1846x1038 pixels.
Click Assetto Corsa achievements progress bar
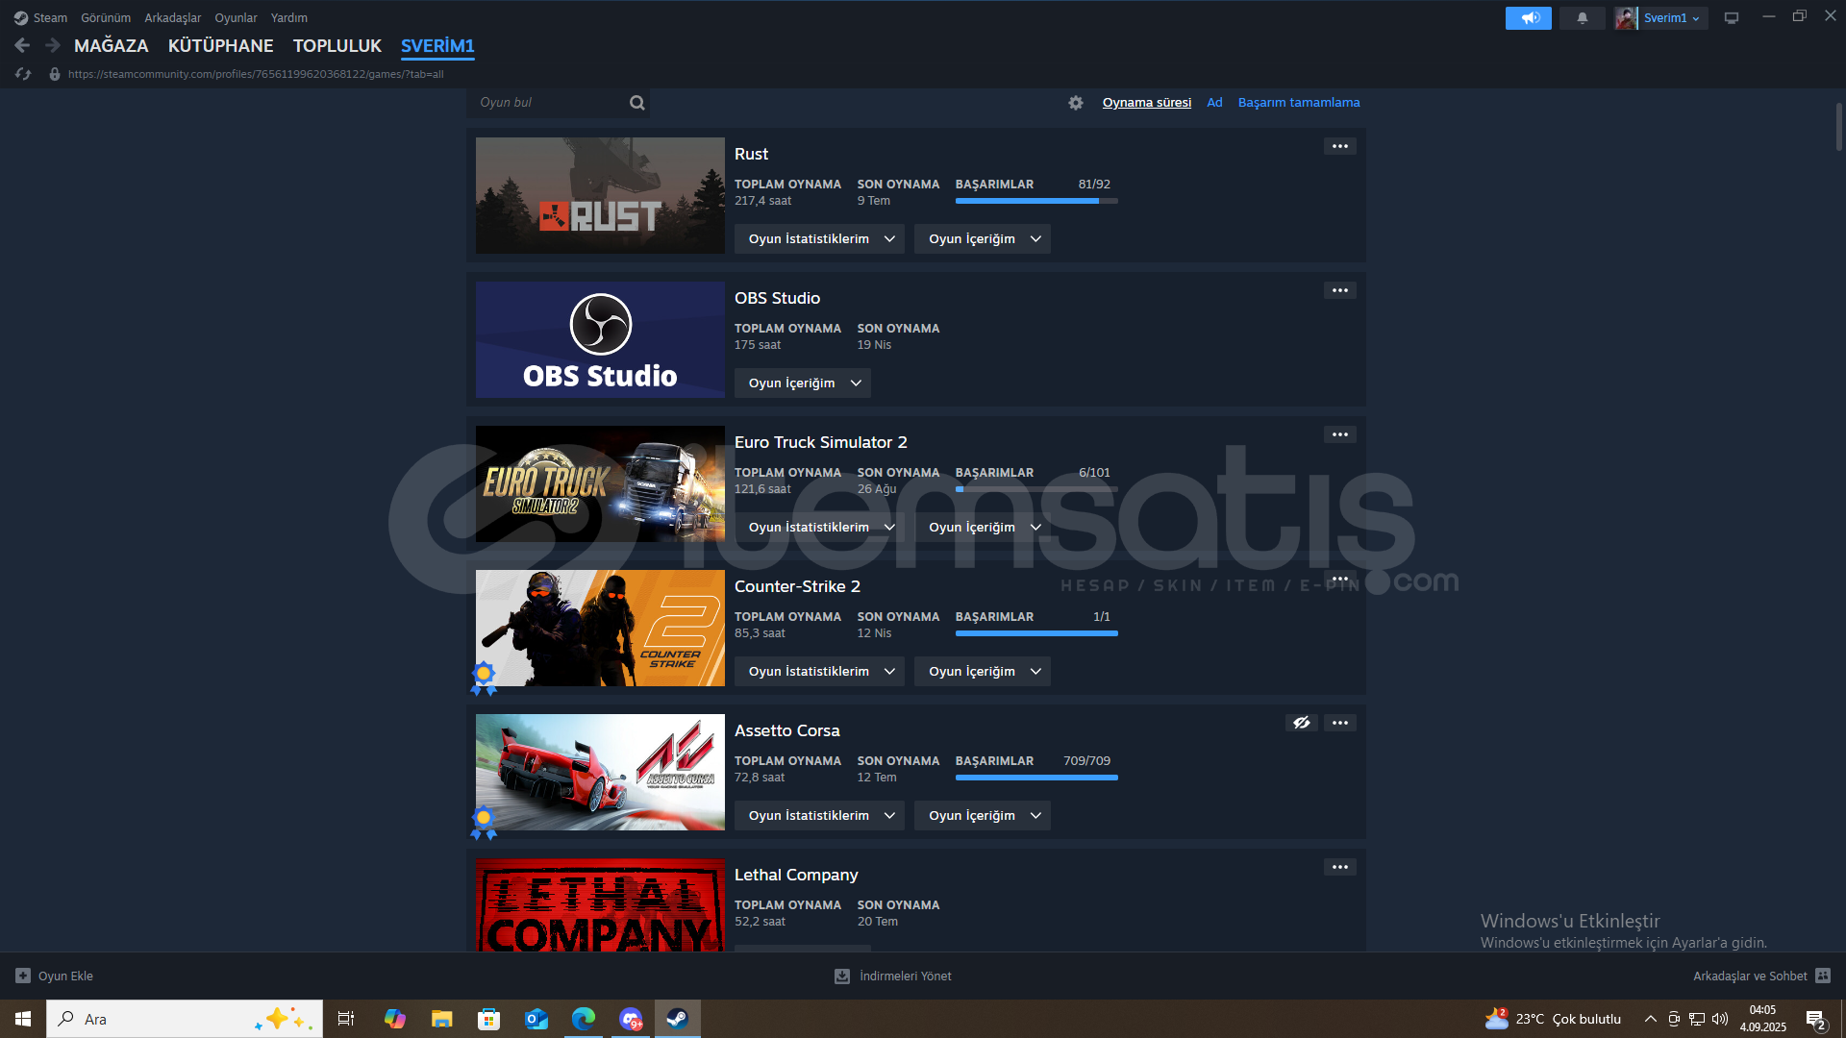[1036, 778]
